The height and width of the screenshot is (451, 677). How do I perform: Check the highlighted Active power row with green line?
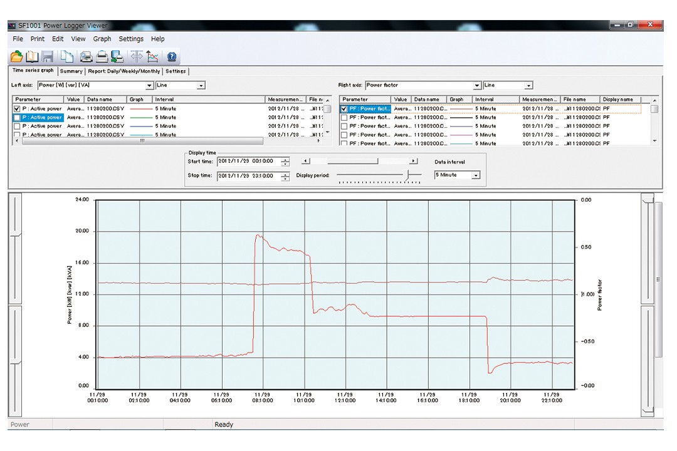click(x=17, y=117)
